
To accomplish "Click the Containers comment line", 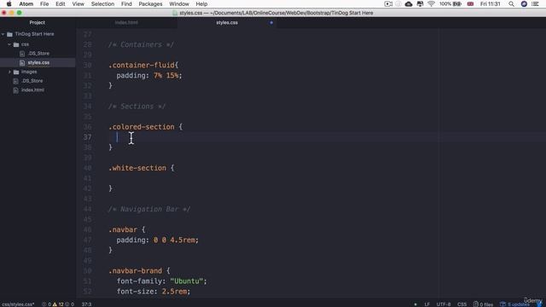I will pos(141,44).
